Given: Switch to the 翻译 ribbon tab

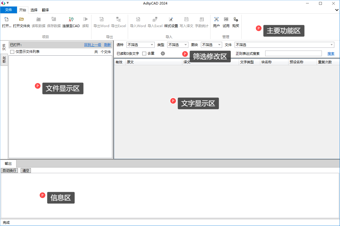Looking at the screenshot, I should click(45, 10).
